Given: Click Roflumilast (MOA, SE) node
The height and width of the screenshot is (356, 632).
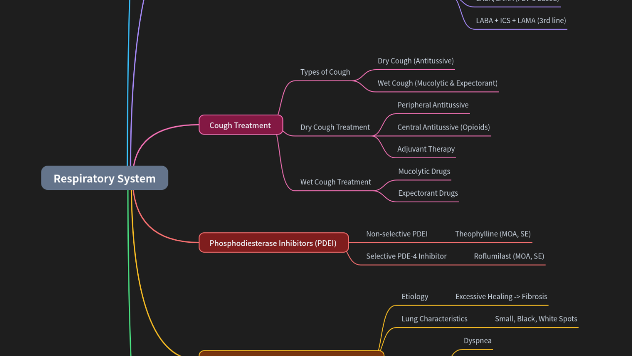Looking at the screenshot, I should tap(509, 256).
